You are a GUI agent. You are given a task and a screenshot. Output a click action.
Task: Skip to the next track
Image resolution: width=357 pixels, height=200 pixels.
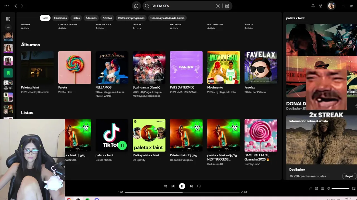click(x=191, y=186)
